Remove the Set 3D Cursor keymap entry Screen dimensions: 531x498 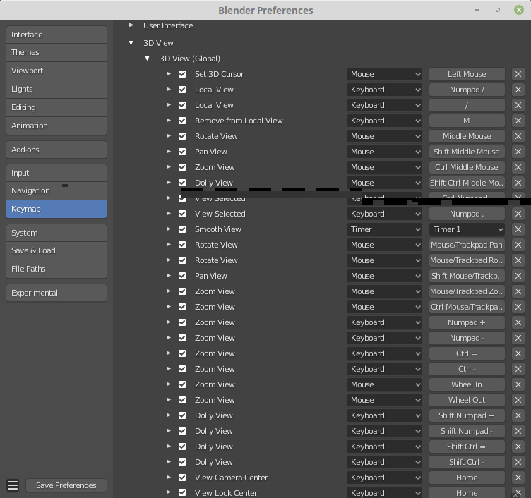pyautogui.click(x=518, y=74)
